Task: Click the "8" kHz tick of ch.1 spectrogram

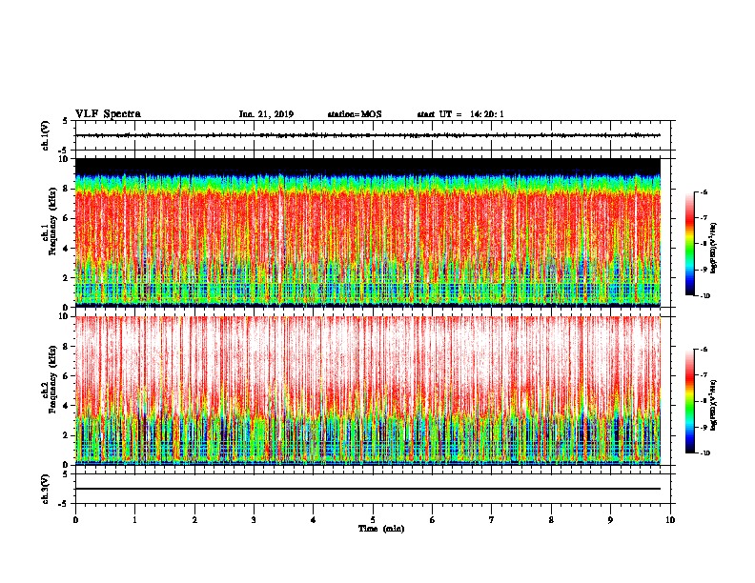Action: pos(67,189)
